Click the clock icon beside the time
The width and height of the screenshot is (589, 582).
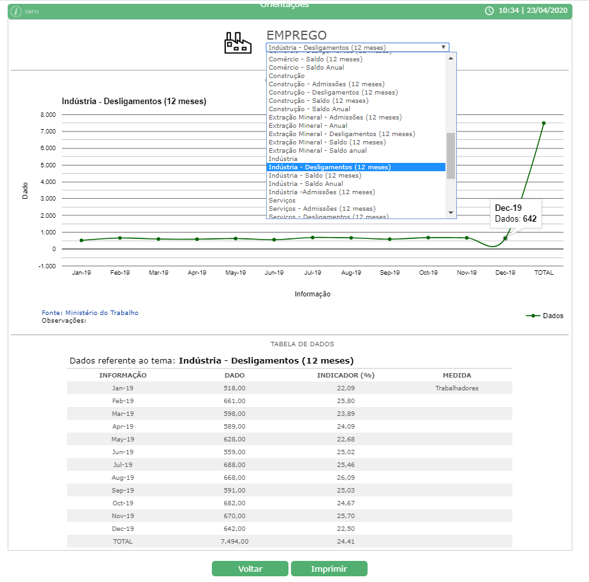[489, 10]
